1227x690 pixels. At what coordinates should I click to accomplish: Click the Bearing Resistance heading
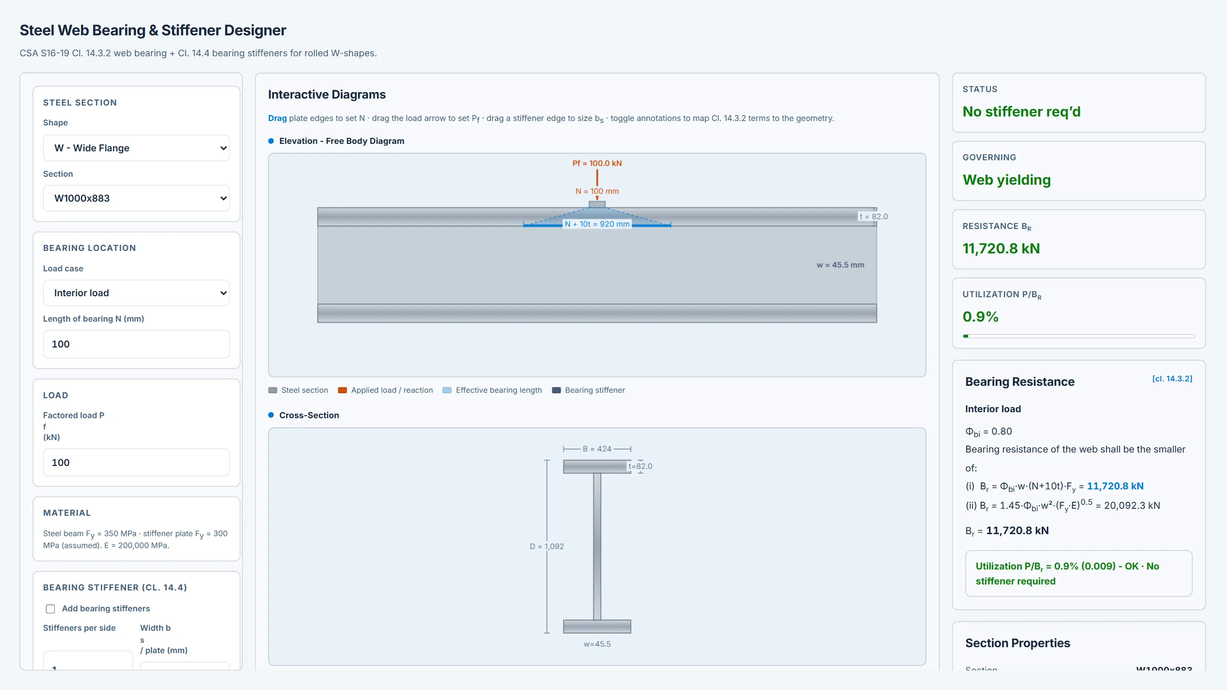point(1019,382)
